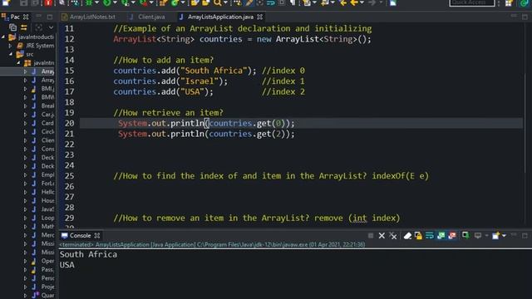532x299 pixels.
Task: Clear the Console with eraser icon
Action: [x=407, y=235]
